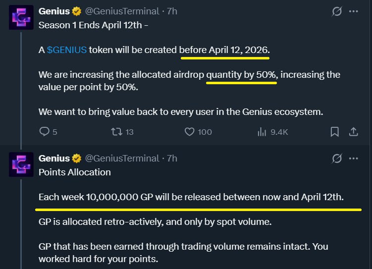372x269 pixels.
Task: Open Grok on the Season 1 tweet
Action: pos(337,11)
